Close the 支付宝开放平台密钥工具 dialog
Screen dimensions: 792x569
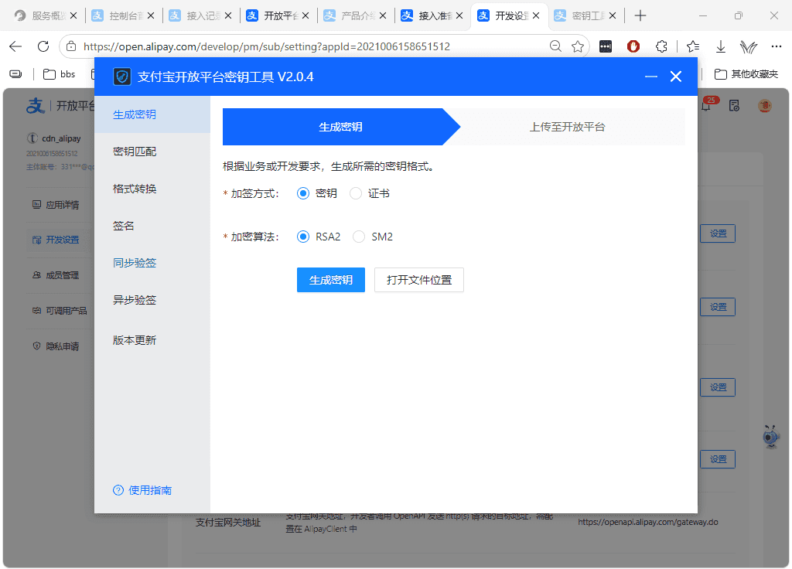click(676, 77)
